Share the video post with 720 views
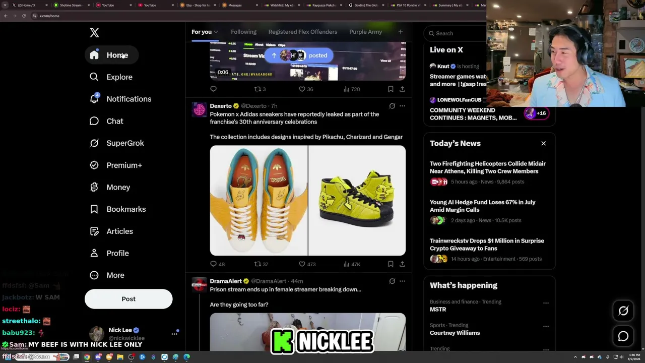Screen dimensions: 645x363 pyautogui.click(x=402, y=89)
